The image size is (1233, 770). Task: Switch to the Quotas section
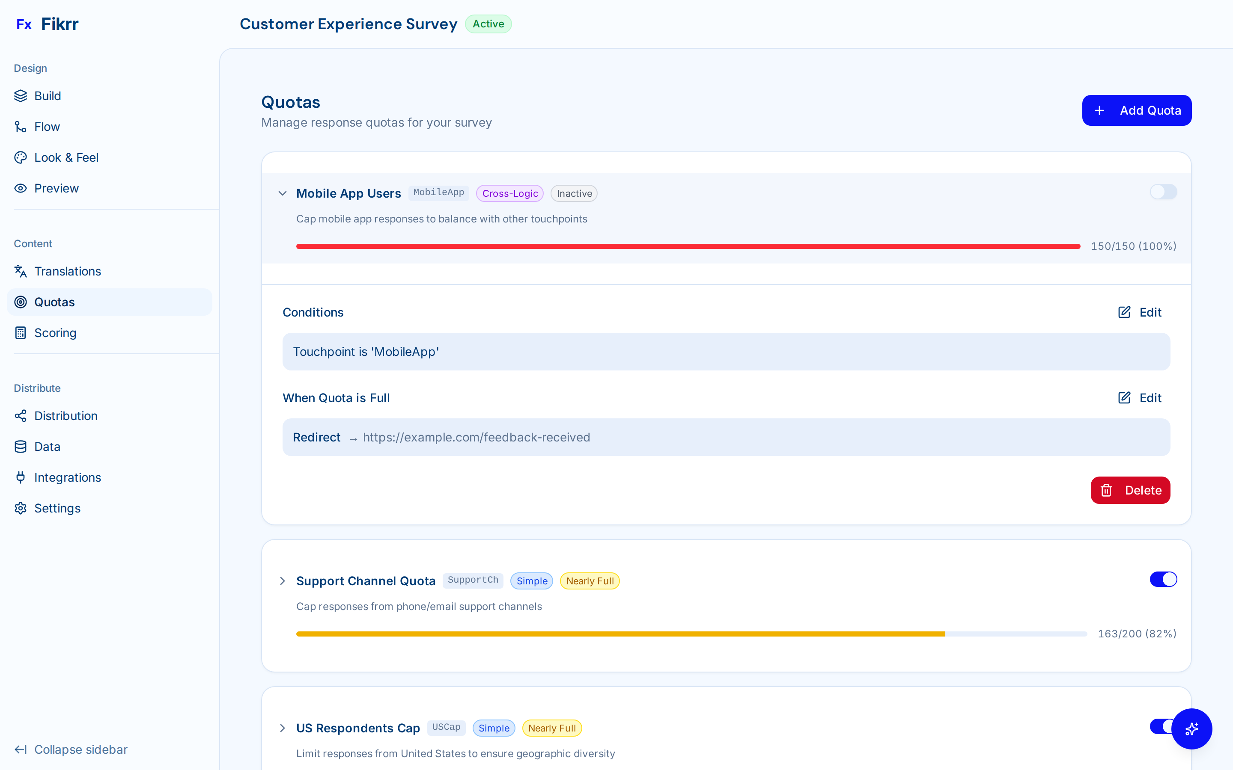pos(54,302)
